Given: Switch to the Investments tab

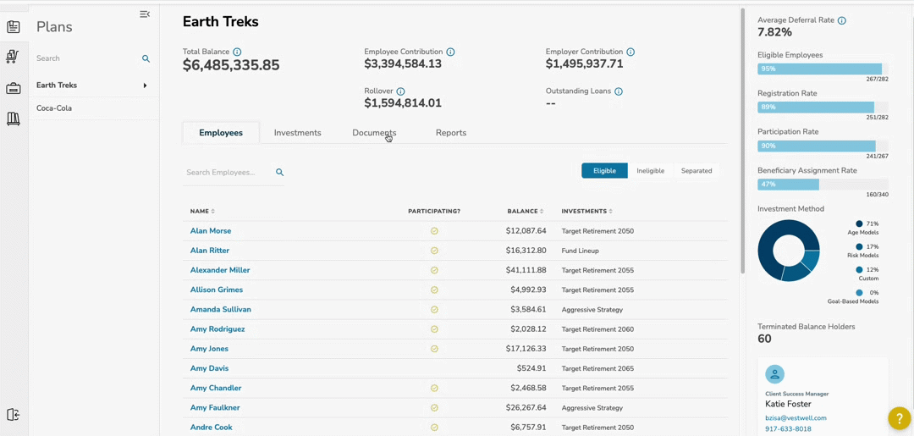Looking at the screenshot, I should point(297,133).
